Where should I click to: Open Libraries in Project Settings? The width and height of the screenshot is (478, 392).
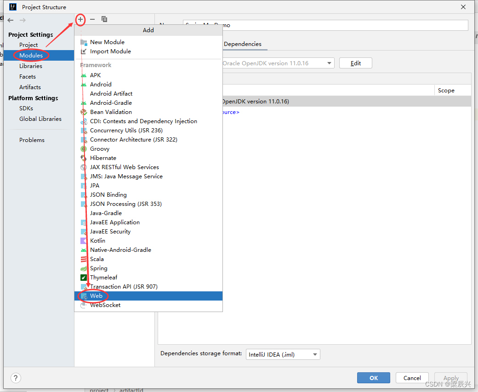click(31, 66)
